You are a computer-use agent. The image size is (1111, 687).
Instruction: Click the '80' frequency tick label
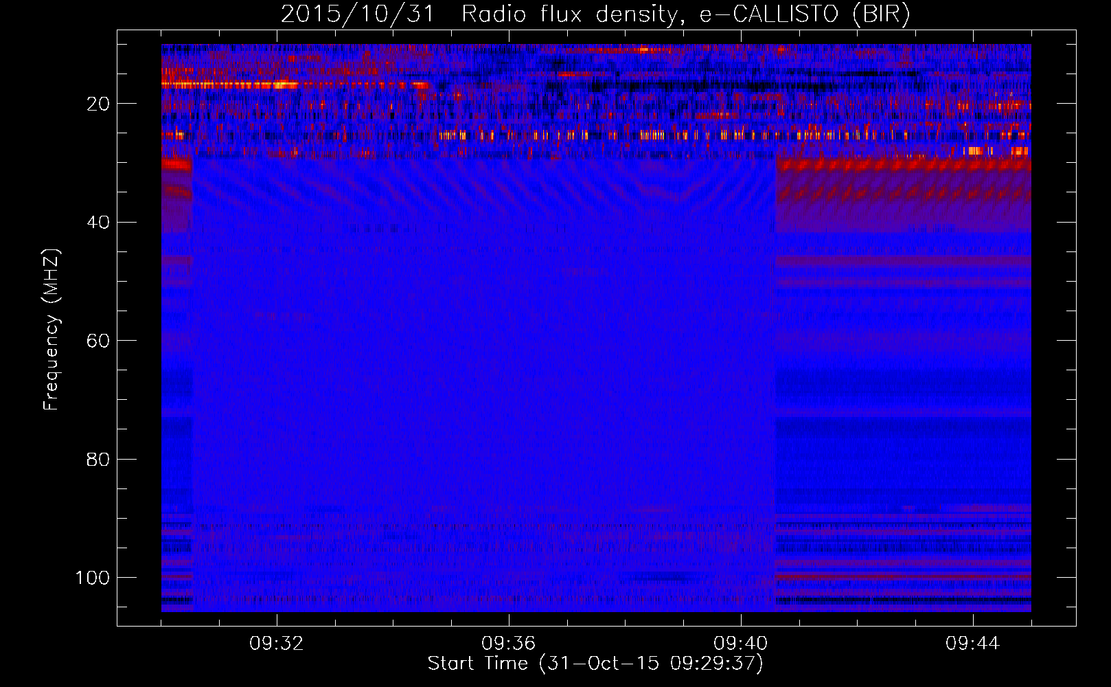tap(98, 459)
